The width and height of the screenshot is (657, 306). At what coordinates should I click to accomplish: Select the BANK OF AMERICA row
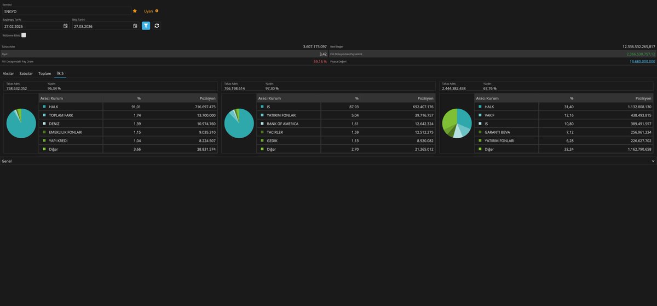pos(346,123)
